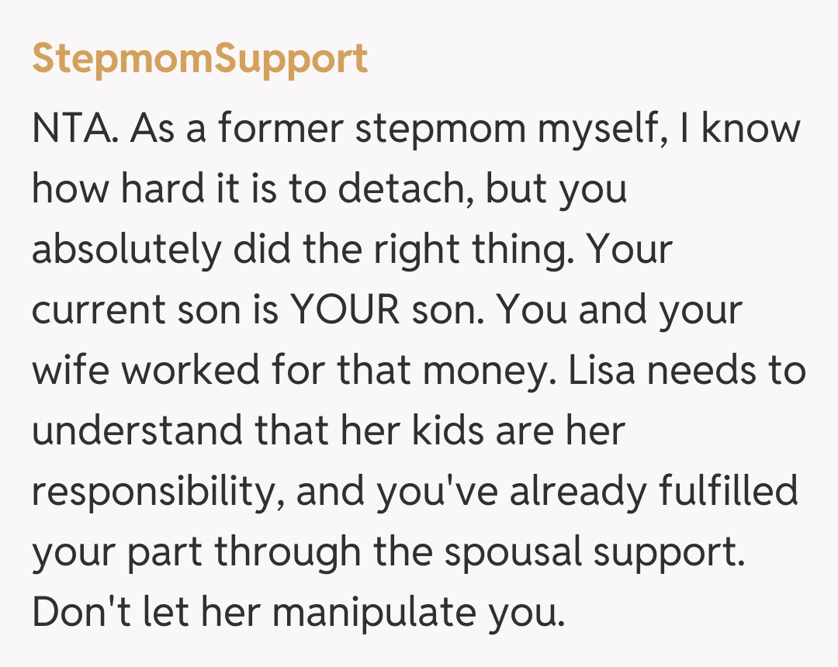Click the capitalized word "YOUR"
The height and width of the screenshot is (667, 838).
pyautogui.click(x=345, y=310)
